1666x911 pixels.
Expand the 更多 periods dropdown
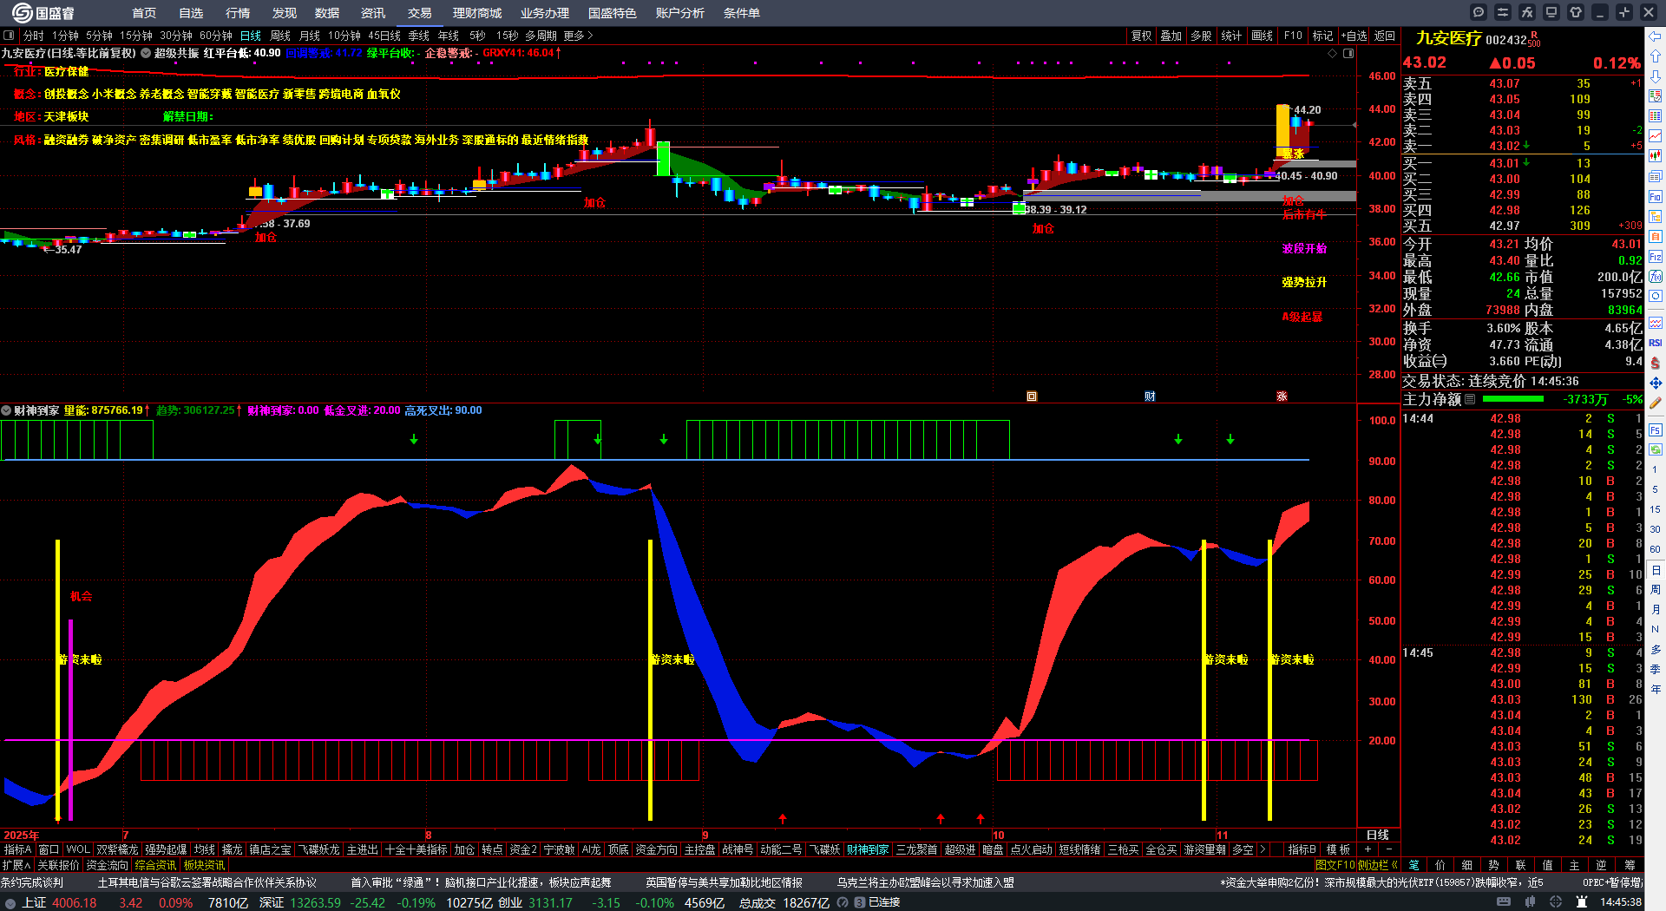point(579,36)
